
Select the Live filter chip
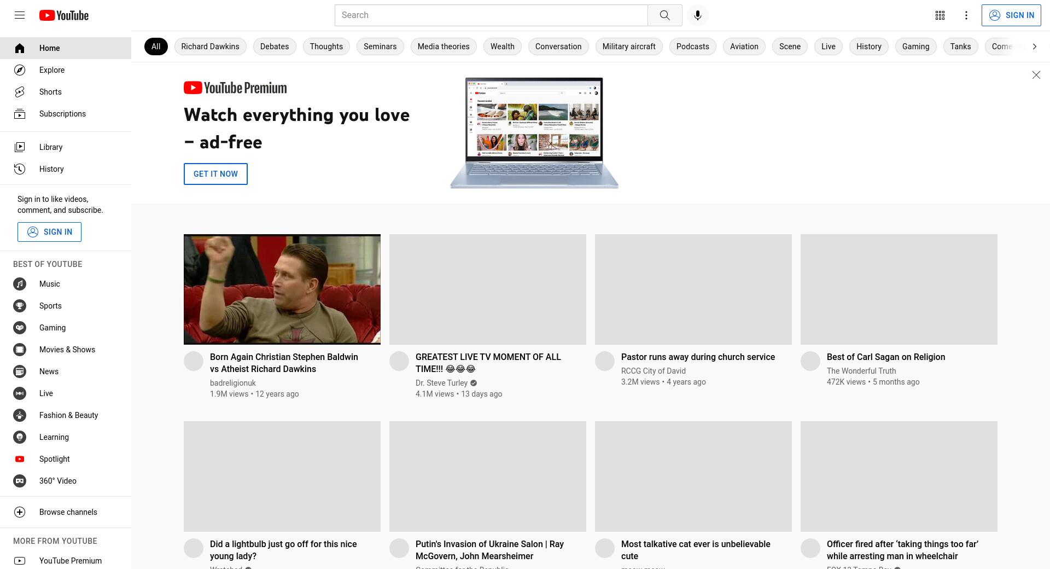829,47
